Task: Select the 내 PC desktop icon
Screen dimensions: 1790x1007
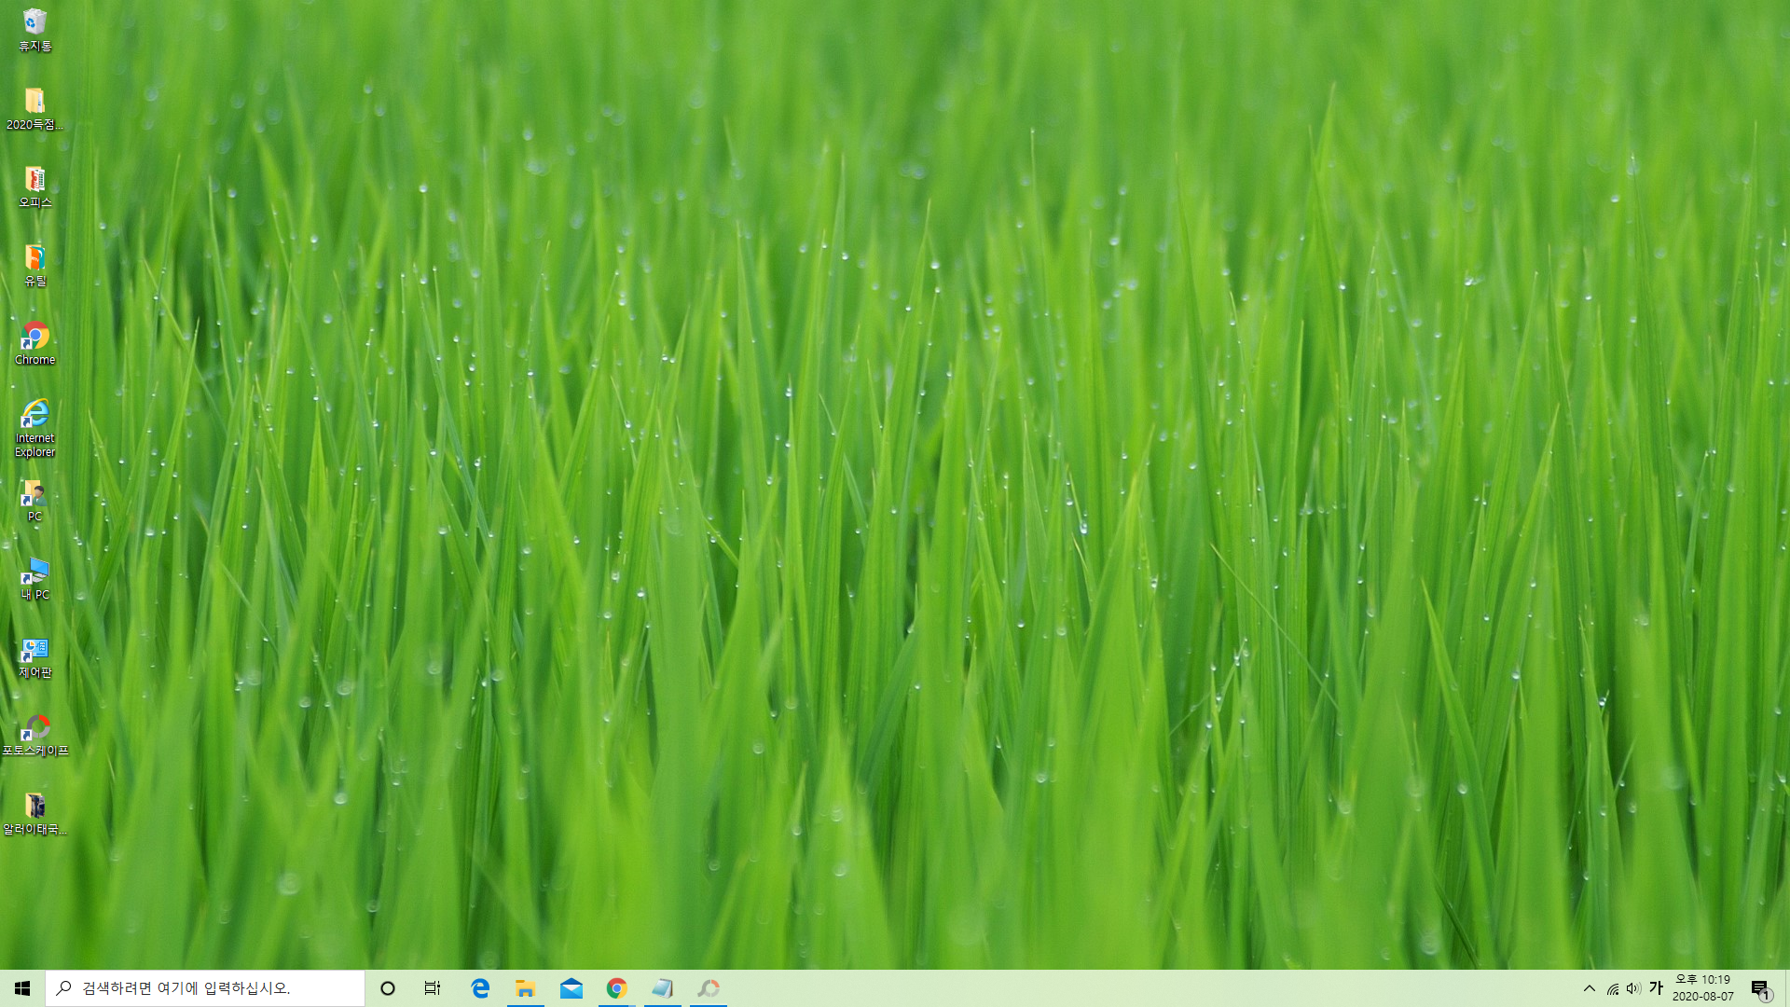Action: [x=34, y=578]
